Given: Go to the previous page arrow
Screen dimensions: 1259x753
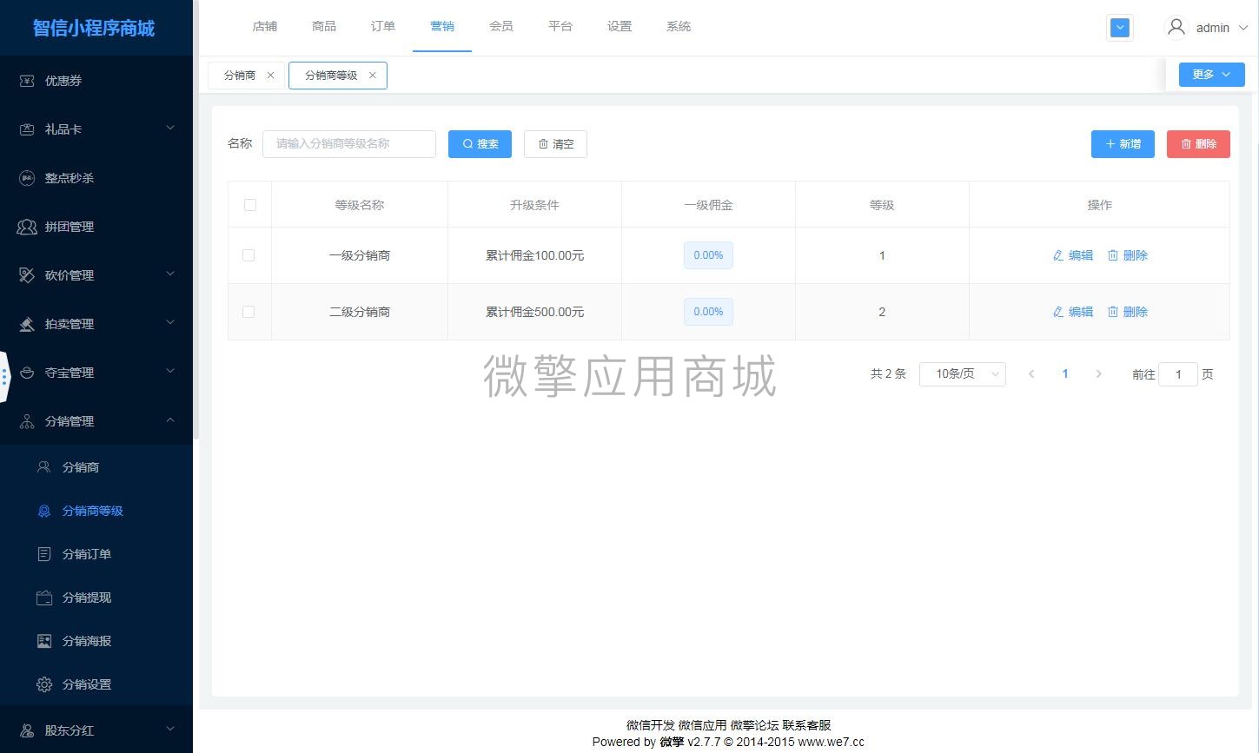Looking at the screenshot, I should pyautogui.click(x=1031, y=374).
